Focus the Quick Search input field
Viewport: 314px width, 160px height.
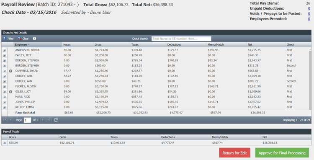tap(181, 39)
